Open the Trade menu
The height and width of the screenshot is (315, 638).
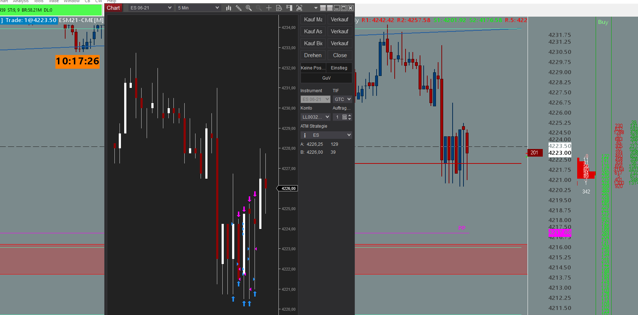(54, 1)
